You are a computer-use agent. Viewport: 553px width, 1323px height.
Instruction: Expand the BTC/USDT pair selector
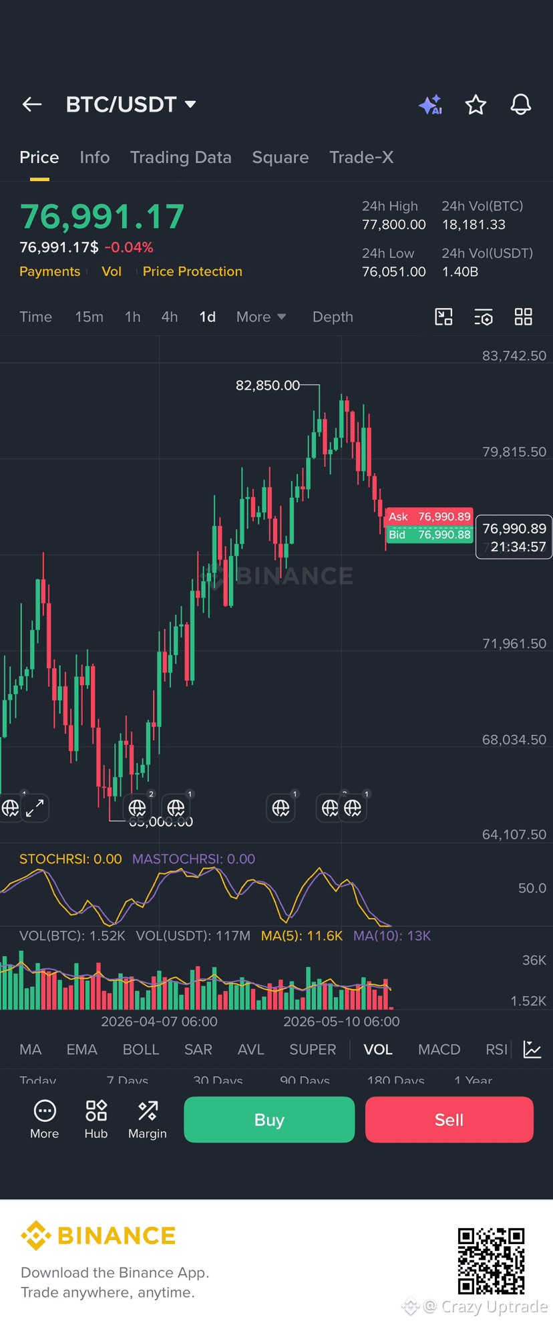coord(131,104)
